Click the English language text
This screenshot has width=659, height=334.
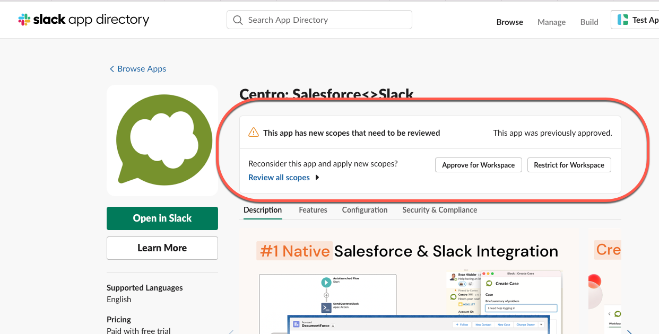pos(119,300)
